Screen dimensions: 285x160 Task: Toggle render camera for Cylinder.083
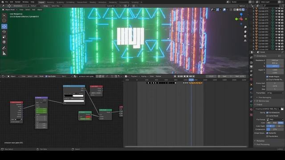click(x=282, y=35)
